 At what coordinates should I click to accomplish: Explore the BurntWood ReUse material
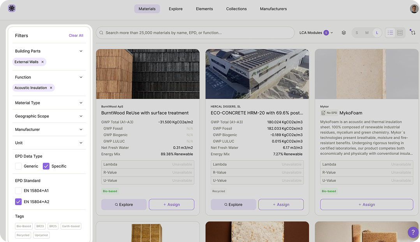point(124,205)
